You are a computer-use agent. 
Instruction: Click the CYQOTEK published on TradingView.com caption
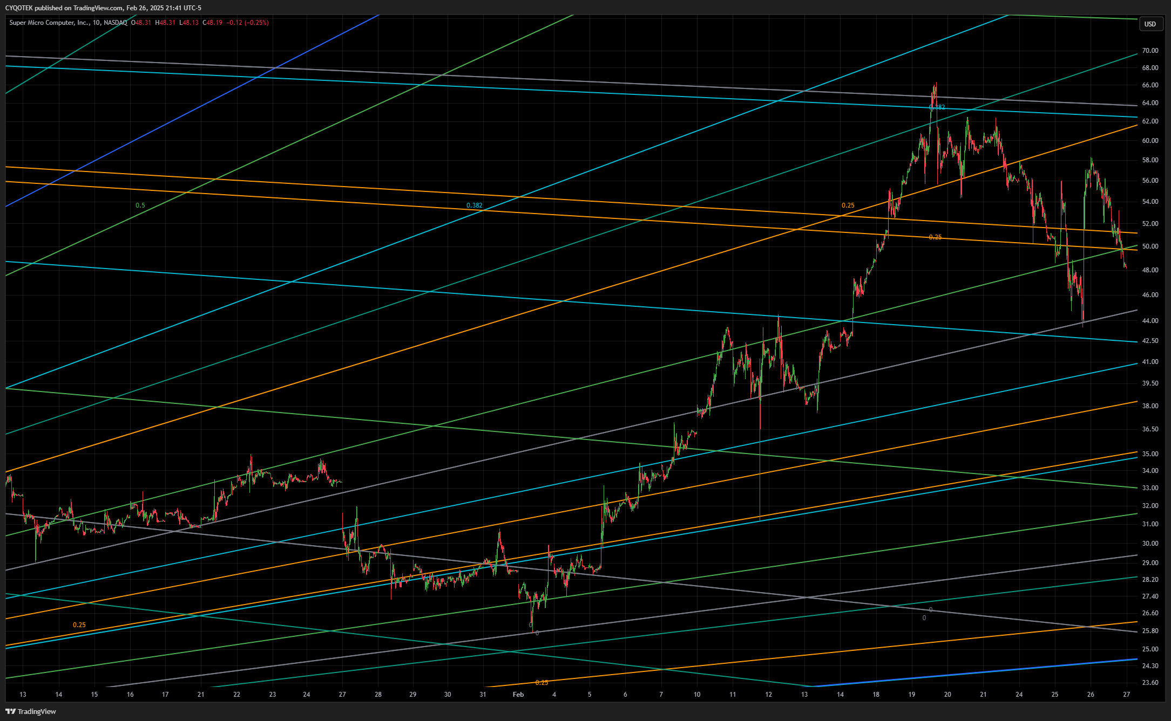tap(103, 8)
